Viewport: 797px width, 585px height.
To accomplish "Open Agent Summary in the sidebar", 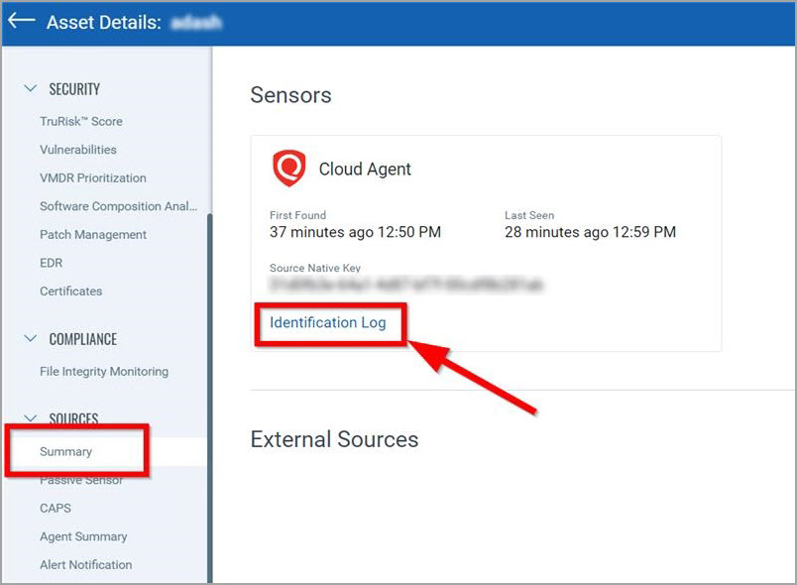I will click(84, 536).
